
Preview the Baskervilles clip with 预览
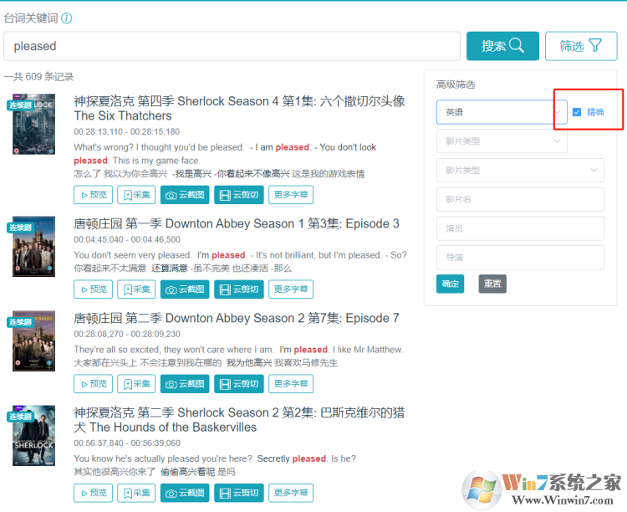coord(93,493)
